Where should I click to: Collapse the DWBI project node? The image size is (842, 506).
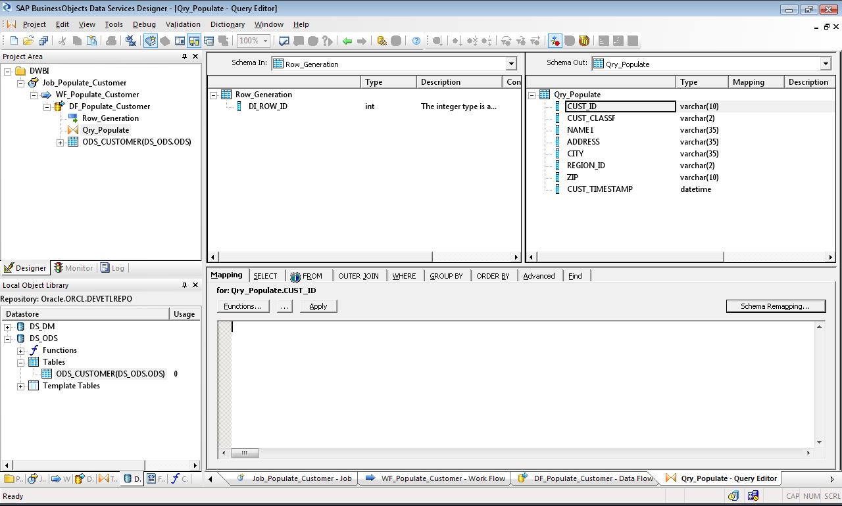tap(8, 71)
